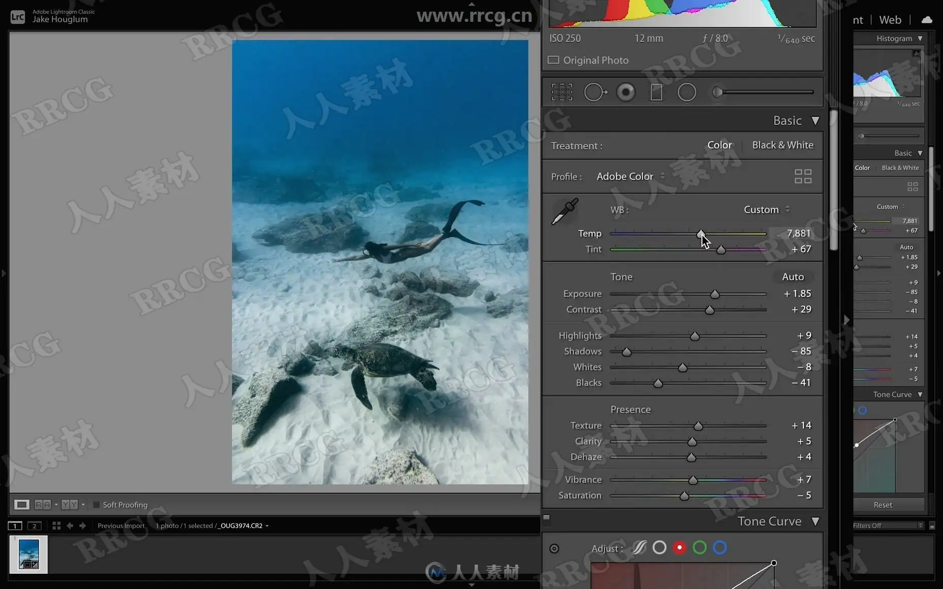Open Grid view from the filmstrip bar

pos(56,526)
